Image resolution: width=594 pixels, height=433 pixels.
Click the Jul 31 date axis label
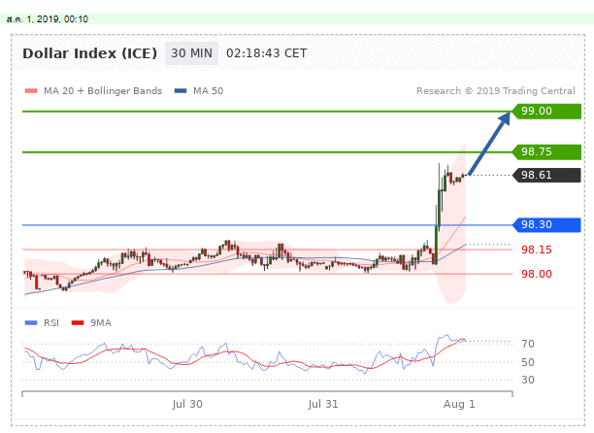point(323,404)
